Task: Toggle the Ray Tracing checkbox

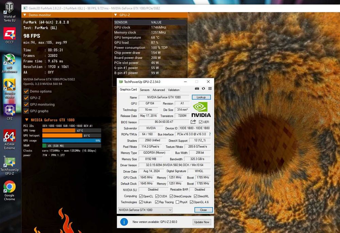Action: [x=157, y=202]
